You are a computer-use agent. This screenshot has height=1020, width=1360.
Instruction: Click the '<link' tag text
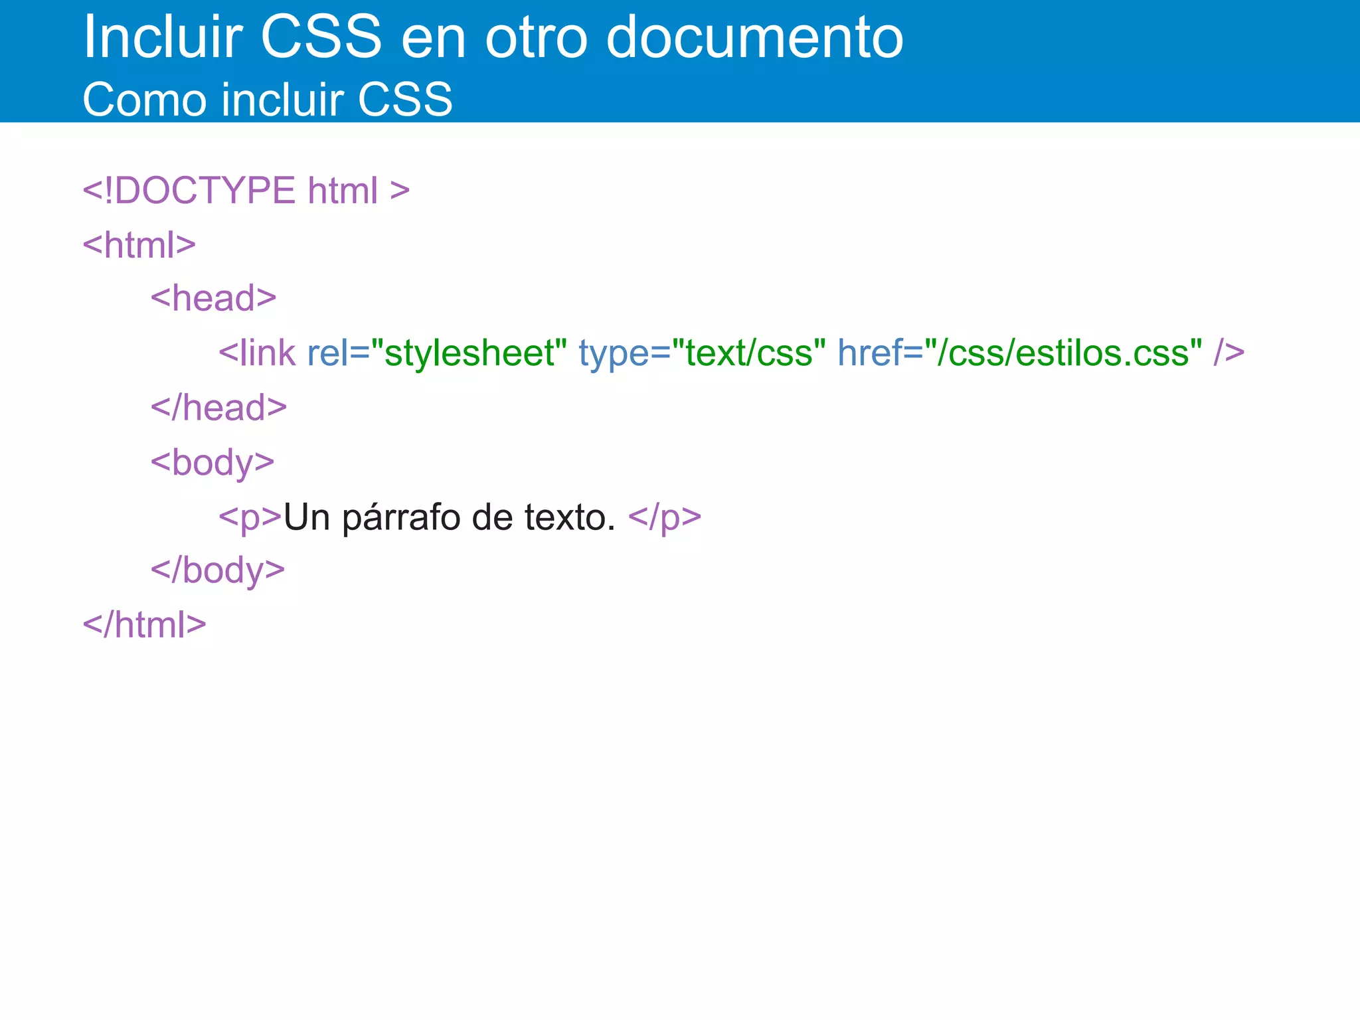[257, 353]
